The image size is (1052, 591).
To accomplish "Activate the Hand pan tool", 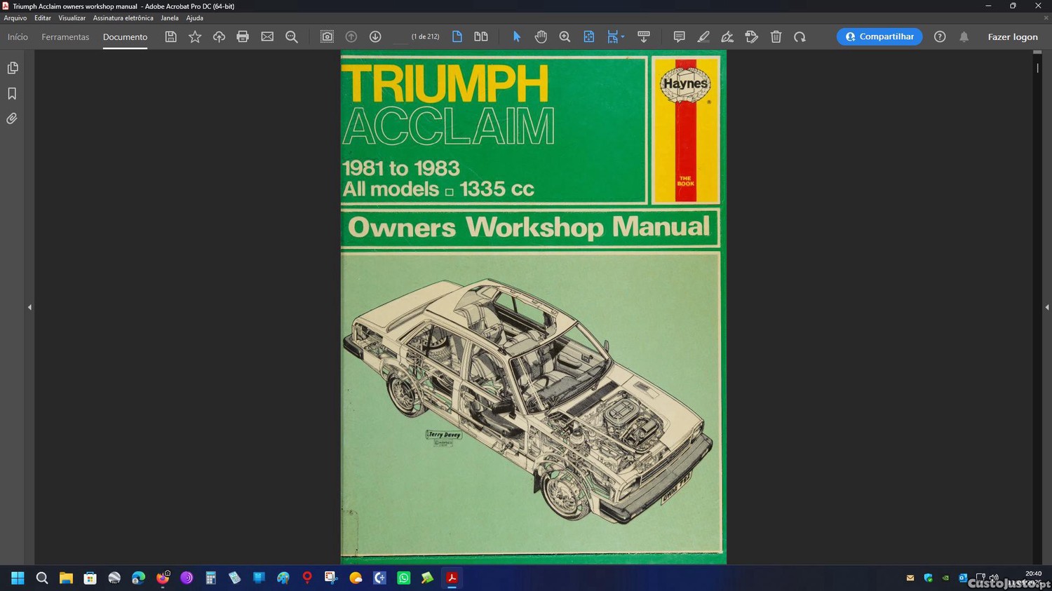I will click(x=541, y=36).
